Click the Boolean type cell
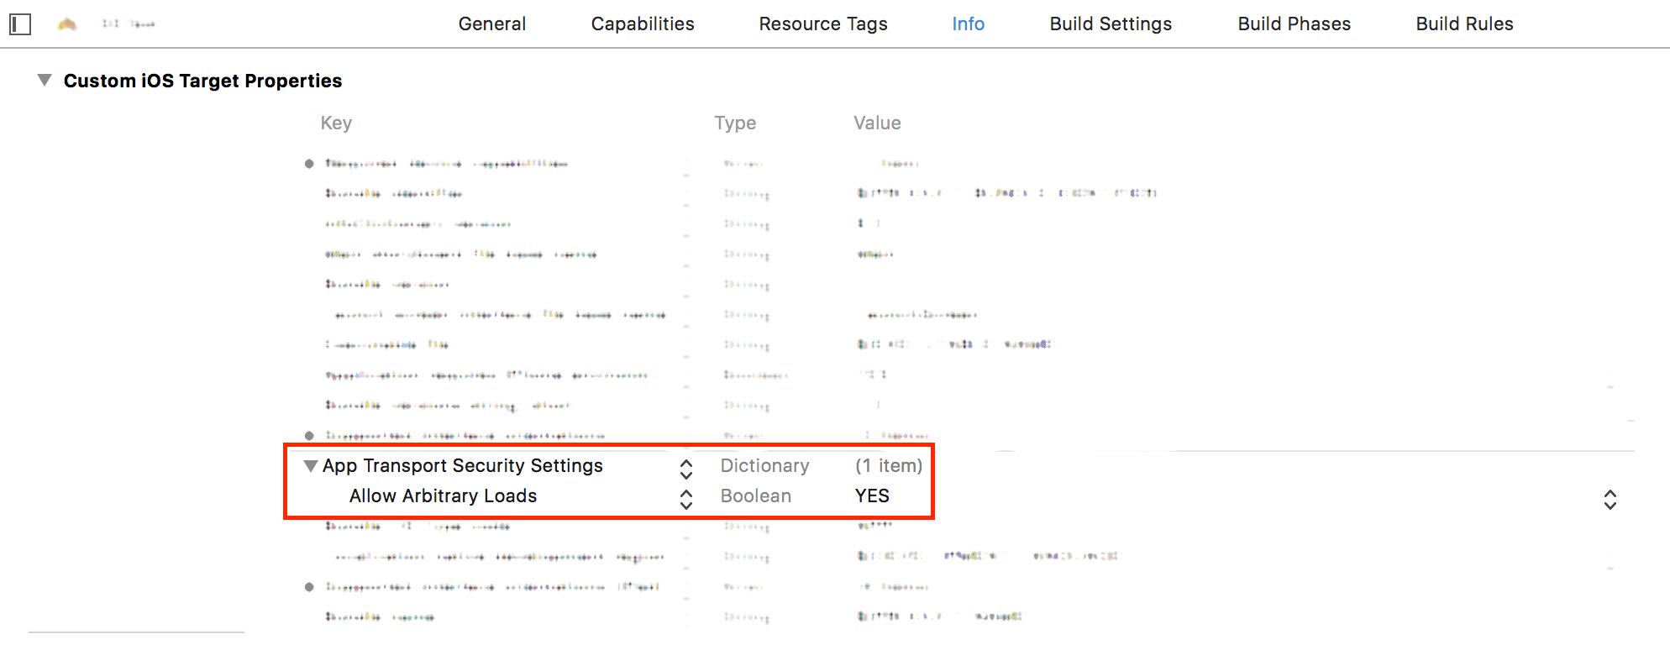 tap(756, 496)
